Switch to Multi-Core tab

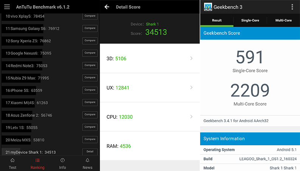tap(284, 20)
